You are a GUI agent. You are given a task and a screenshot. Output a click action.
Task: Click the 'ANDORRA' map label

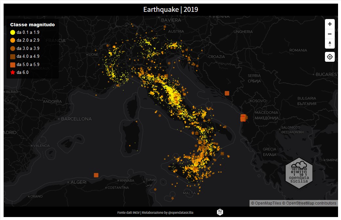click(52, 101)
